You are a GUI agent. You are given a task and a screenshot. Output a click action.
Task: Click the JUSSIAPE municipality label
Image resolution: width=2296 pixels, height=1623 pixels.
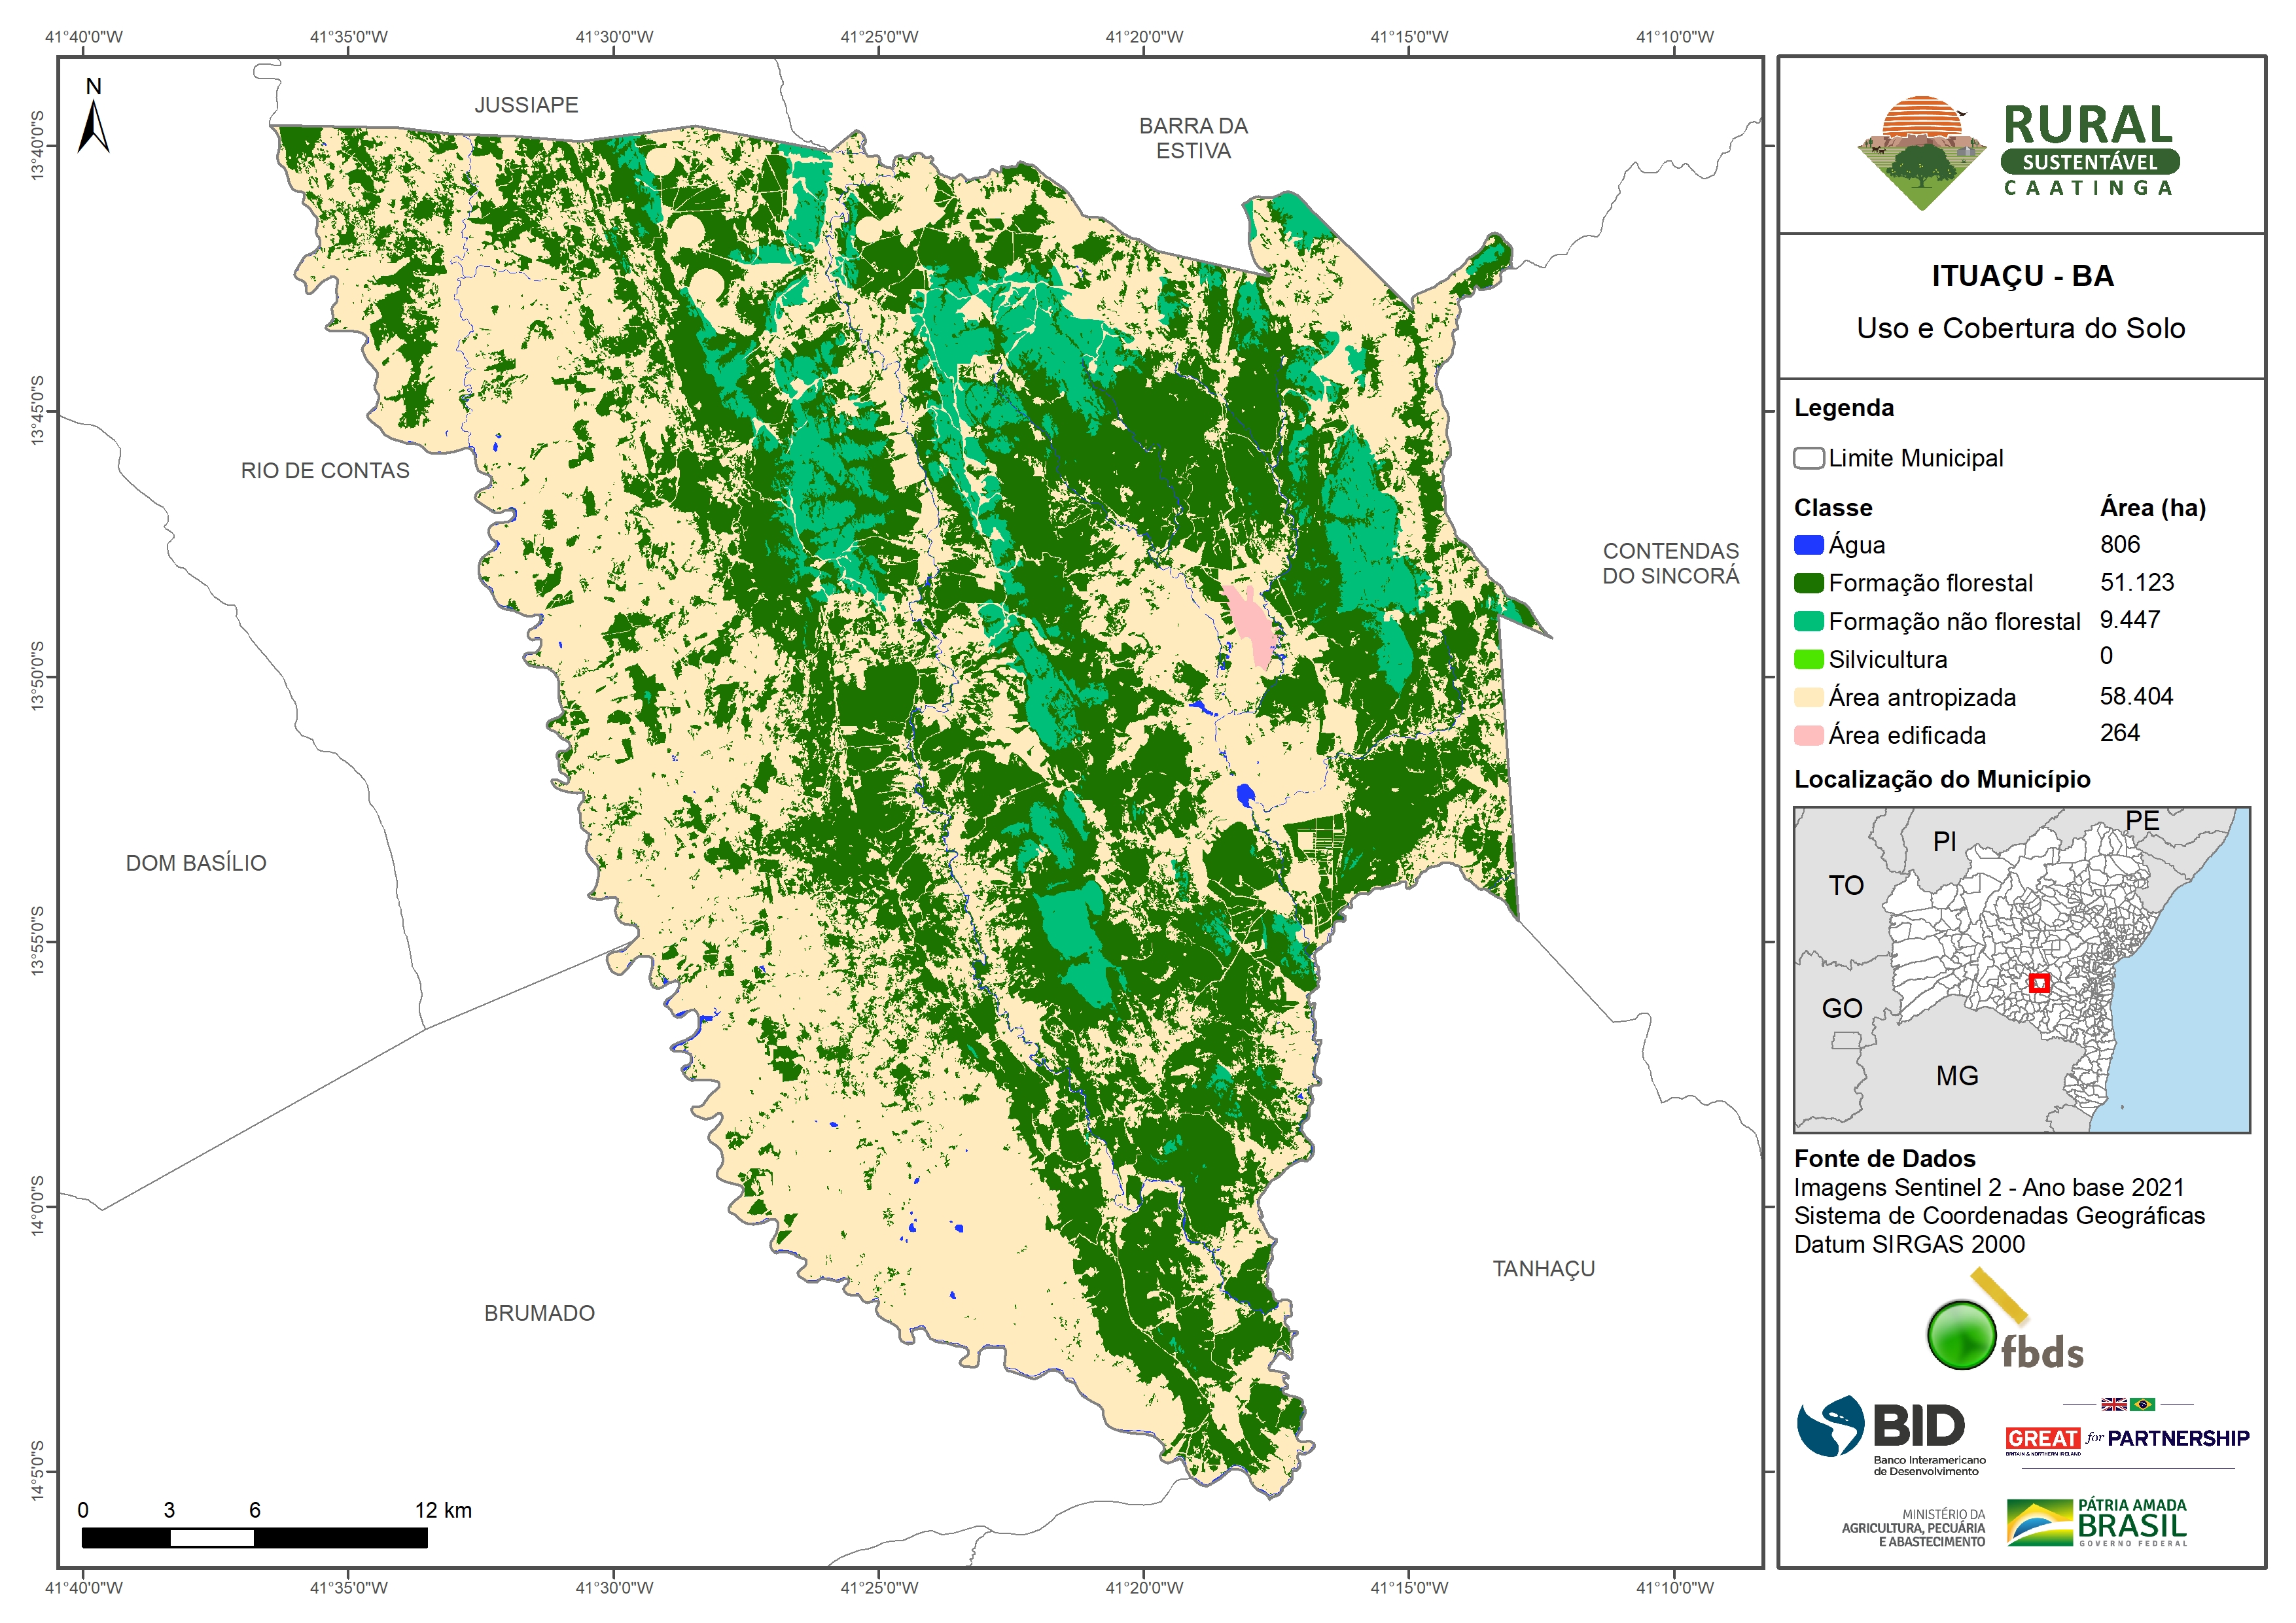point(526,105)
